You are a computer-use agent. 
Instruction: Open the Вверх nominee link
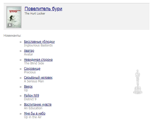[x=28, y=86]
